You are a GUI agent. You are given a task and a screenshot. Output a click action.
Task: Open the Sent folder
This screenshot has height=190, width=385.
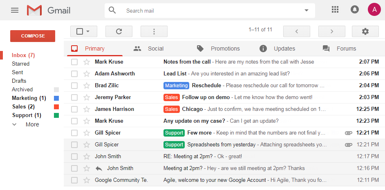[x=18, y=73]
